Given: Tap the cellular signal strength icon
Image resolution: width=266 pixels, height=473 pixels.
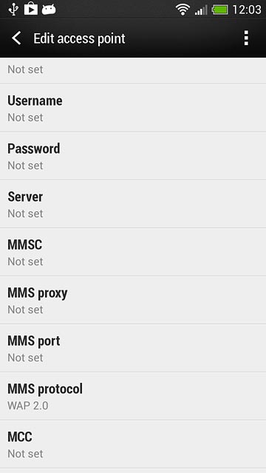Looking at the screenshot, I should (x=201, y=10).
